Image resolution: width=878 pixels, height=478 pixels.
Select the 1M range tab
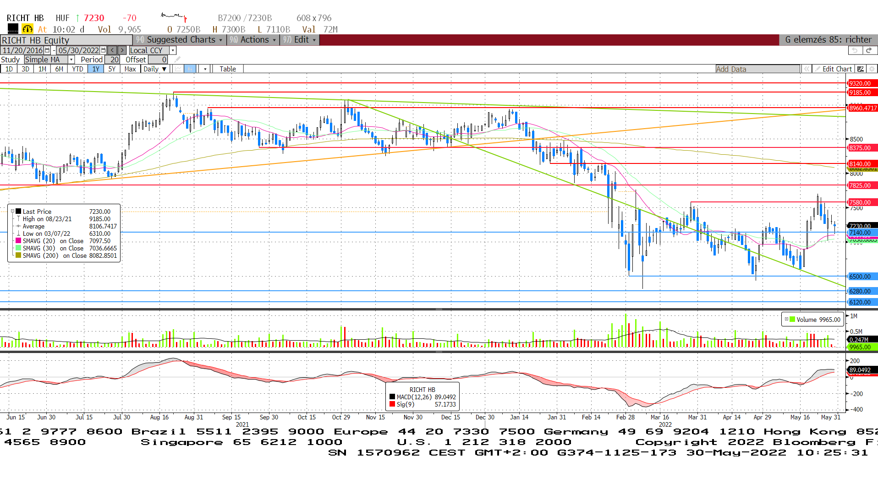click(43, 69)
